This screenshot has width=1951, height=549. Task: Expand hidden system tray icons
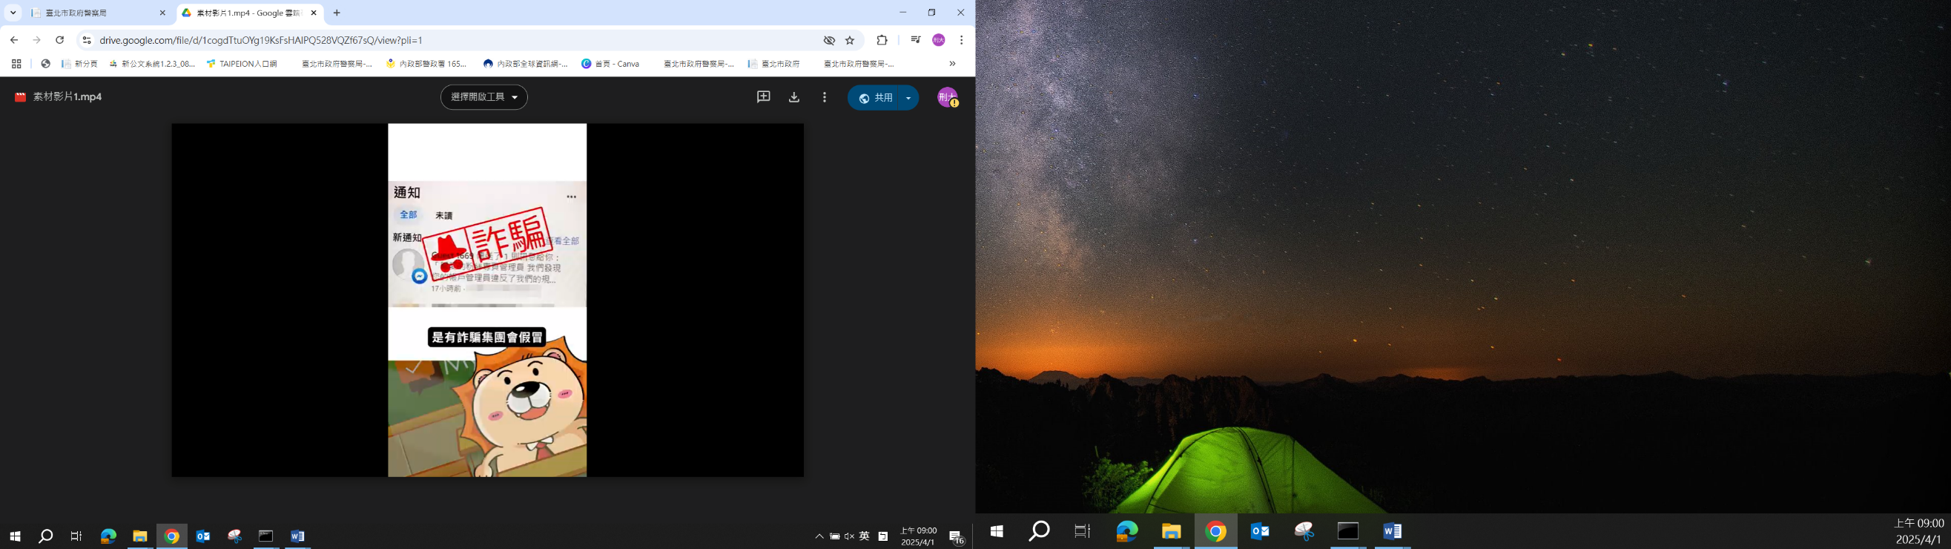(x=819, y=536)
